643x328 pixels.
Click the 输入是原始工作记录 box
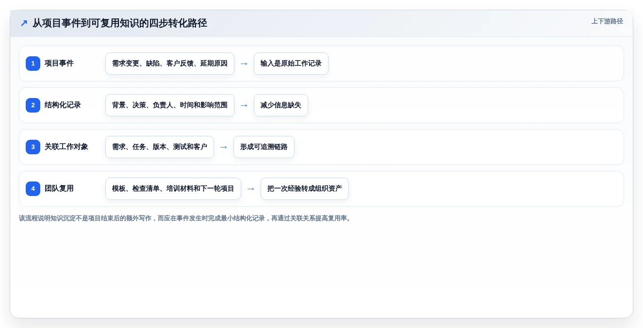click(x=291, y=64)
